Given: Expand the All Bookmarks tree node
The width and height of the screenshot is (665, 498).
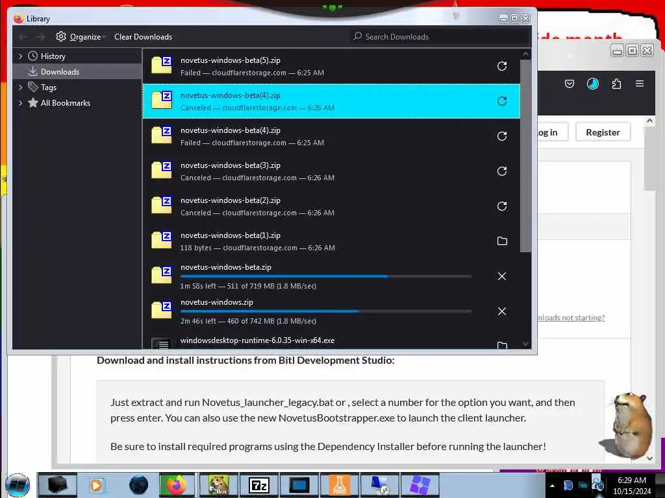Looking at the screenshot, I should (x=20, y=103).
